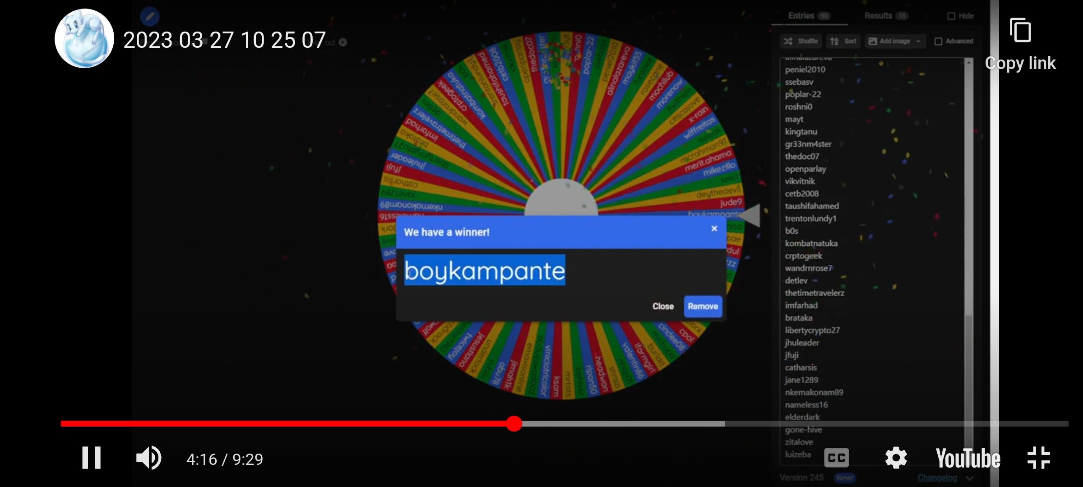
Task: Enable the Advanced checkbox
Action: point(939,41)
